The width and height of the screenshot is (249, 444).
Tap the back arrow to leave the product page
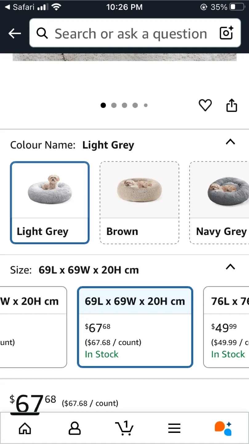click(x=14, y=33)
